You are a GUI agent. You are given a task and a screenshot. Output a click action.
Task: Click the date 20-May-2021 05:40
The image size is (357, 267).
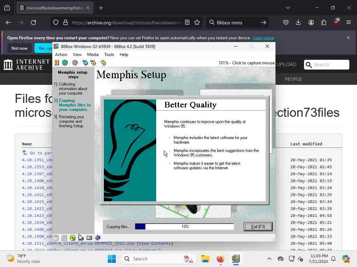[x=311, y=243]
